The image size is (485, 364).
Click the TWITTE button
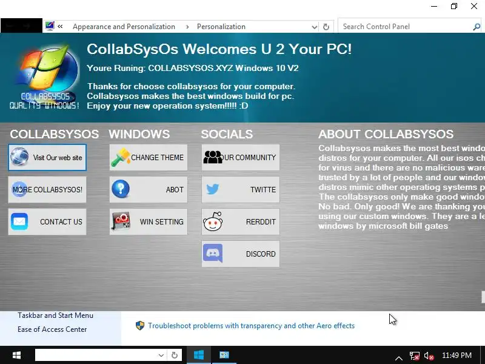[x=241, y=189]
